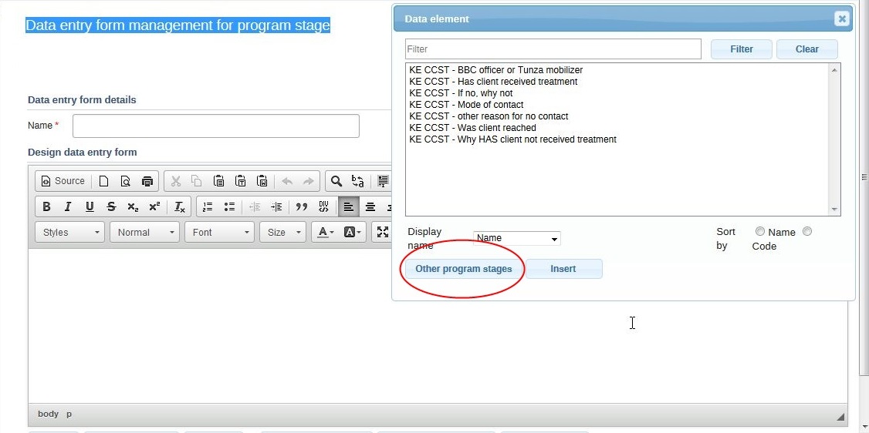The height and width of the screenshot is (433, 869).
Task: Open the Size dropdown
Action: tap(282, 232)
